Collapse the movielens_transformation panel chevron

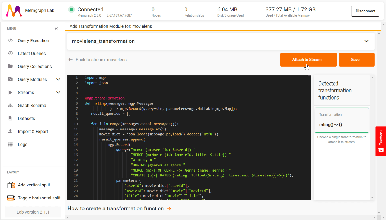point(366,41)
